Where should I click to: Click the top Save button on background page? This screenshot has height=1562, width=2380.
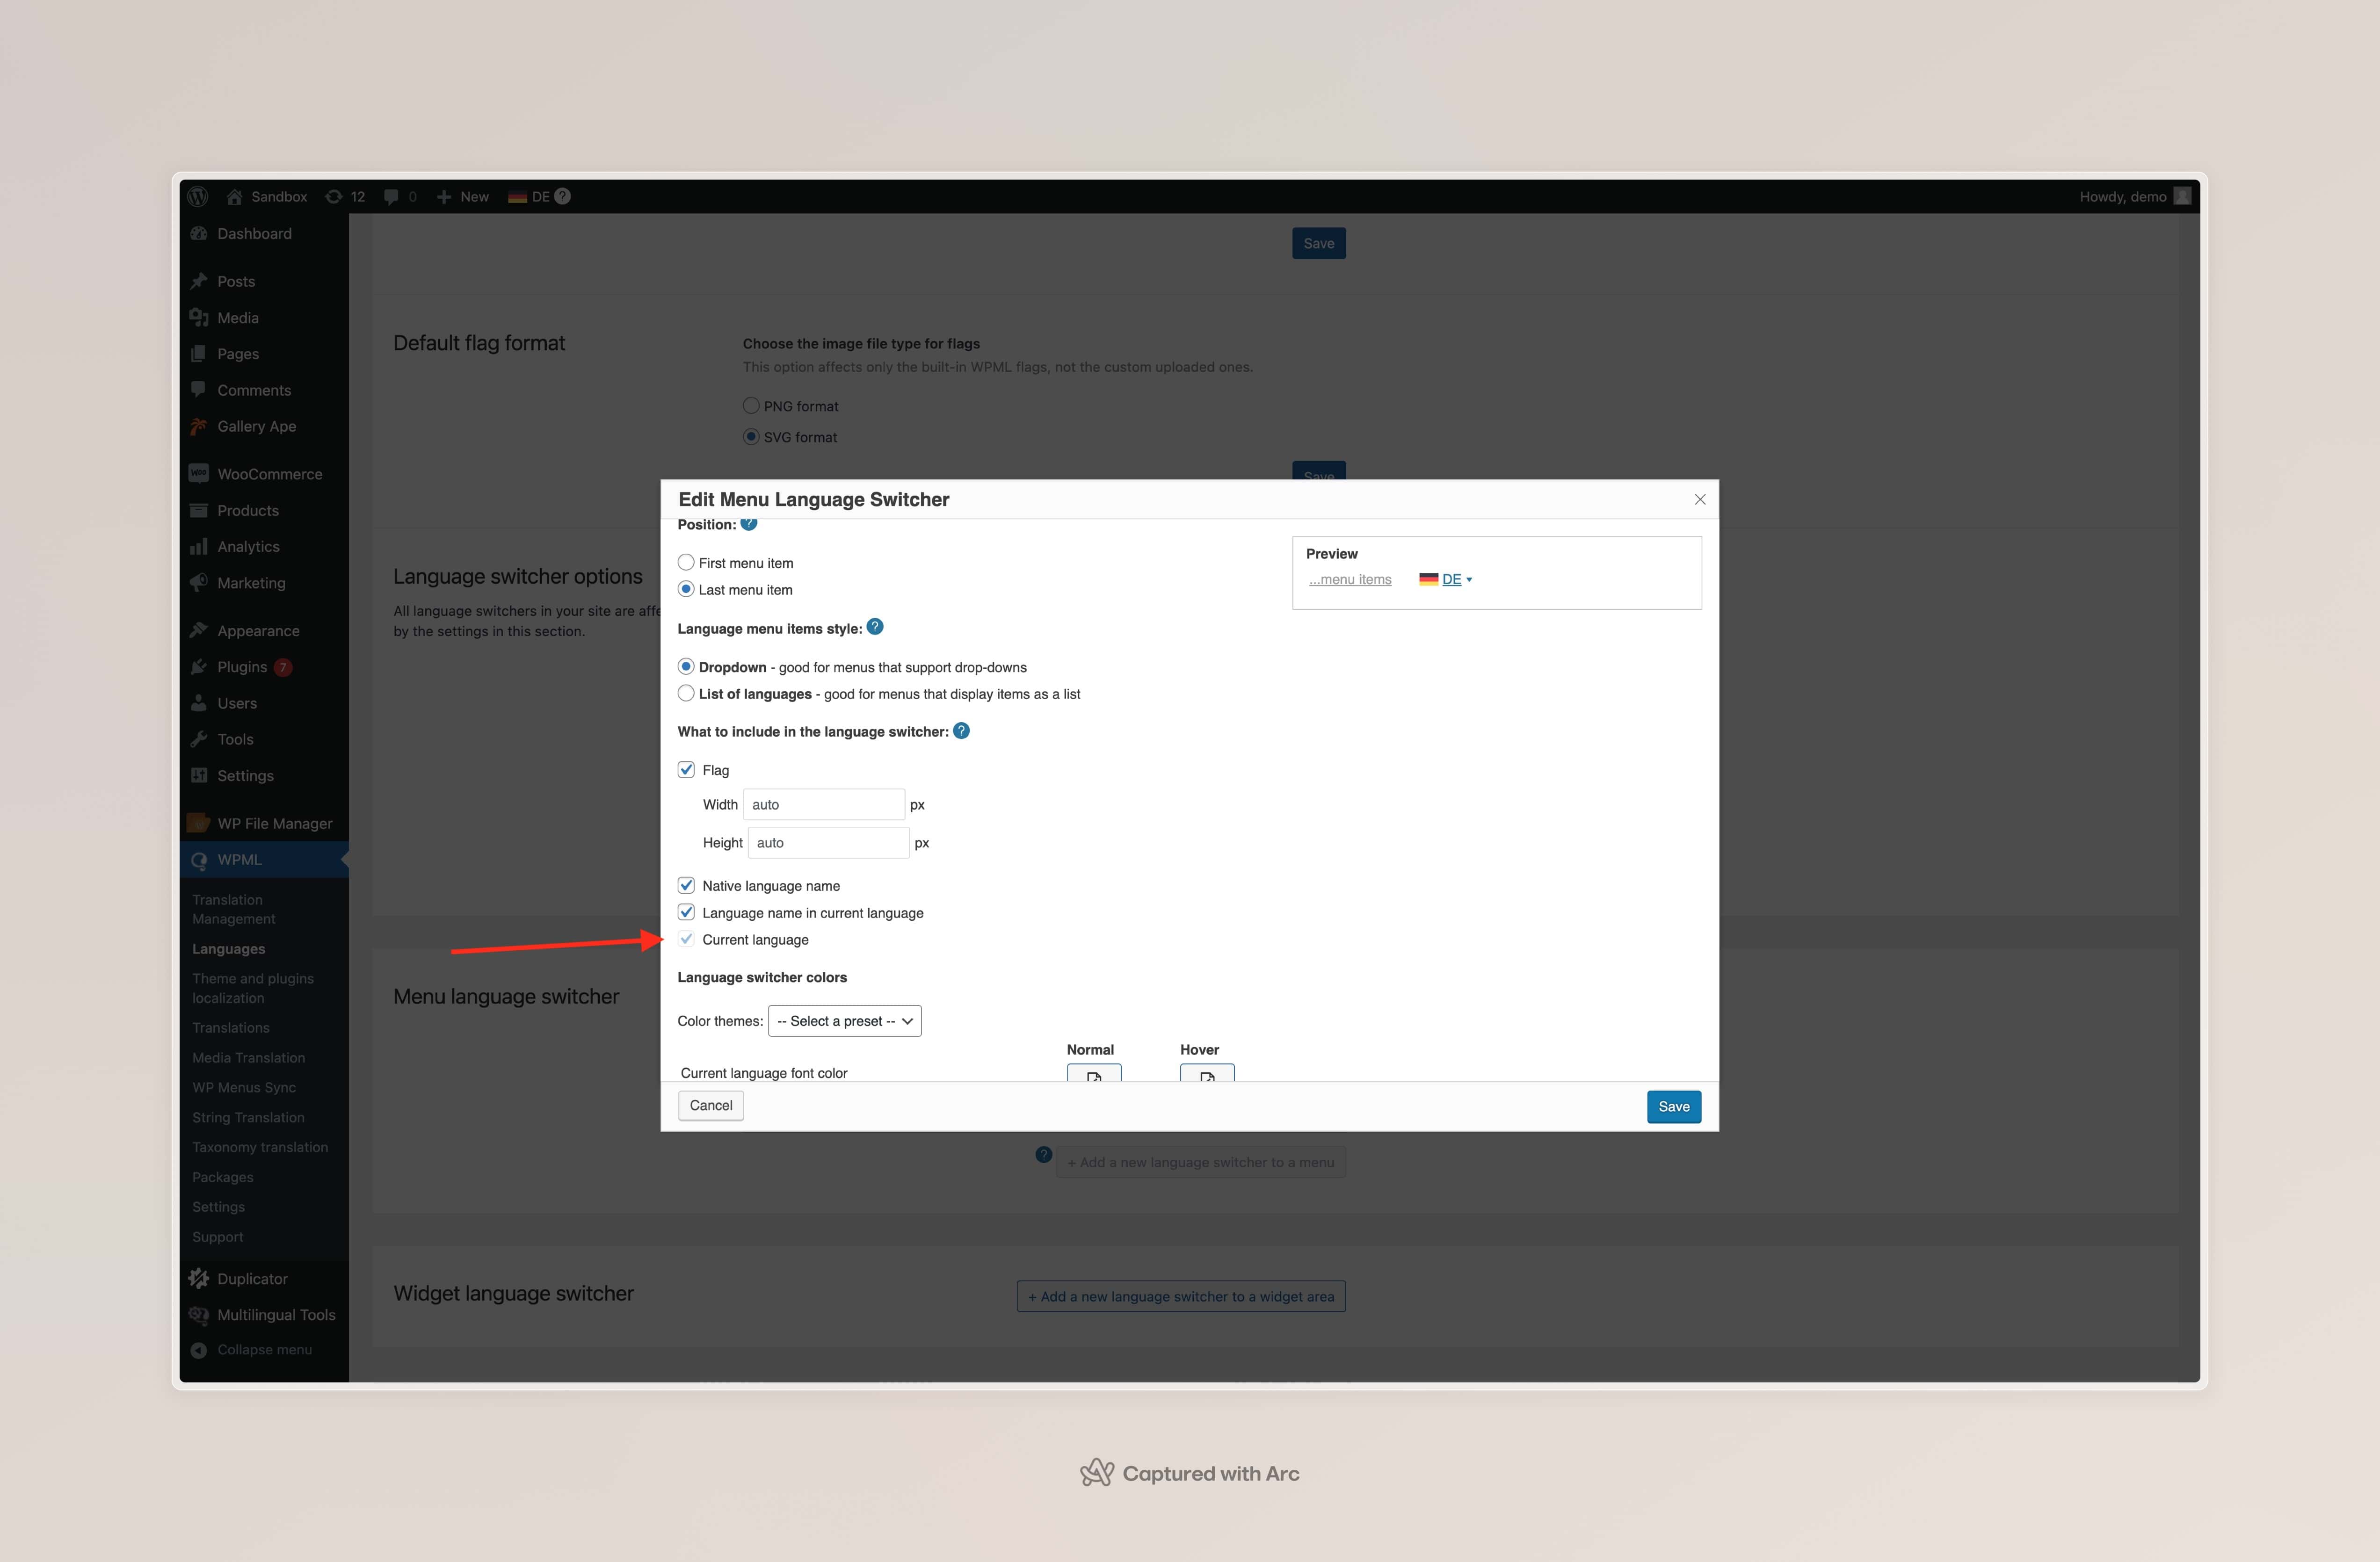pyautogui.click(x=1318, y=243)
